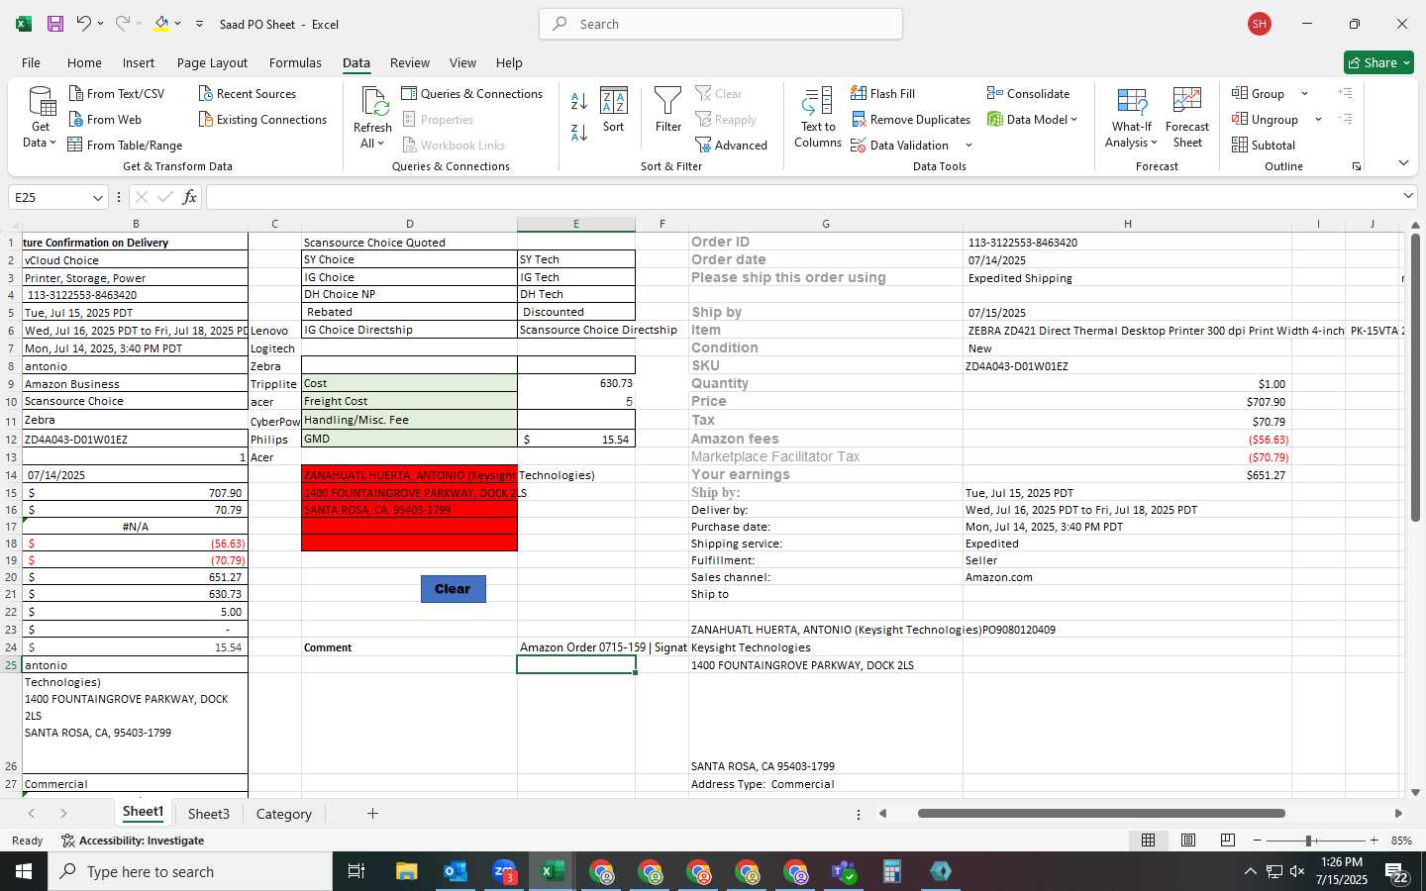Sort A to Z ascending
Viewport: 1426px width, 891px height.
[x=579, y=100]
